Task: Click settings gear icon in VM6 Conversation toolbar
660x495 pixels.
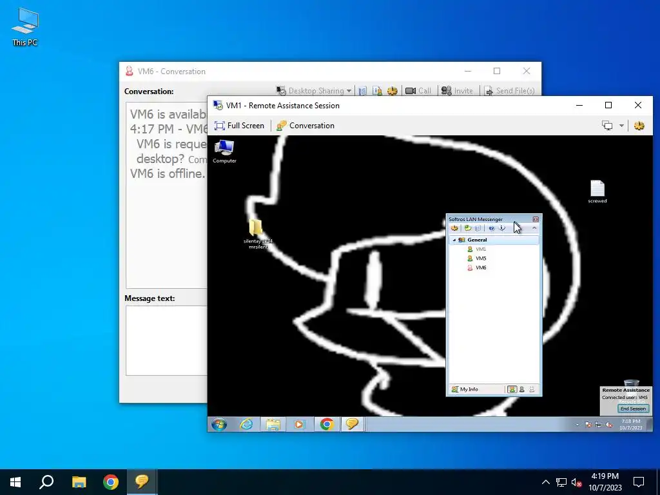Action: pyautogui.click(x=393, y=90)
